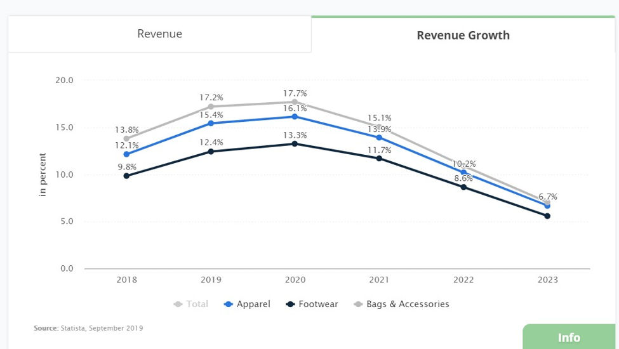Select the lowest Footwear point in 2023
This screenshot has height=349, width=619.
click(547, 216)
